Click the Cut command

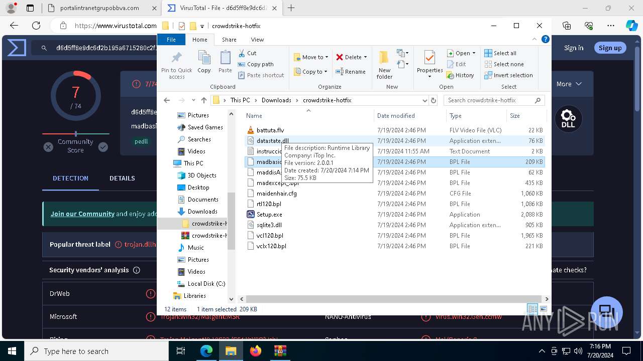[x=247, y=53]
